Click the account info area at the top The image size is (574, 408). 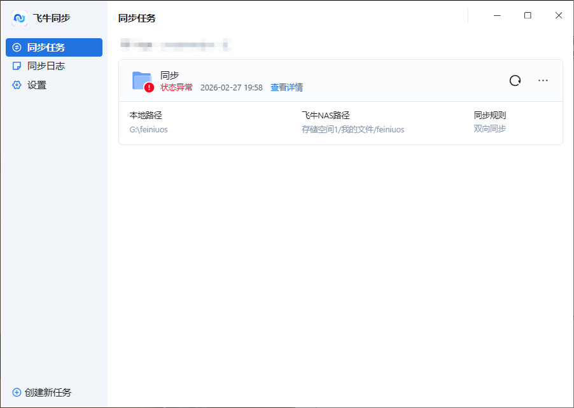pos(174,45)
